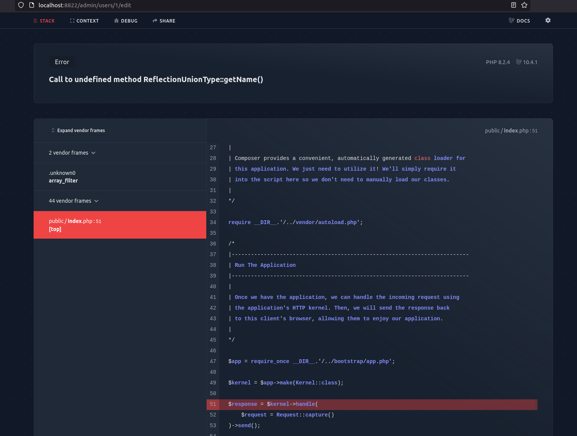Click the SHARE arrow icon
The image size is (577, 436).
[154, 21]
